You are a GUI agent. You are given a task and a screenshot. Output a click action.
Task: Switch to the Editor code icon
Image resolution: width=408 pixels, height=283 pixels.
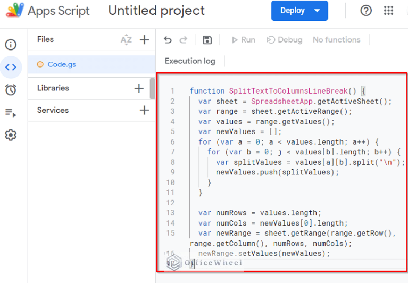coord(11,67)
